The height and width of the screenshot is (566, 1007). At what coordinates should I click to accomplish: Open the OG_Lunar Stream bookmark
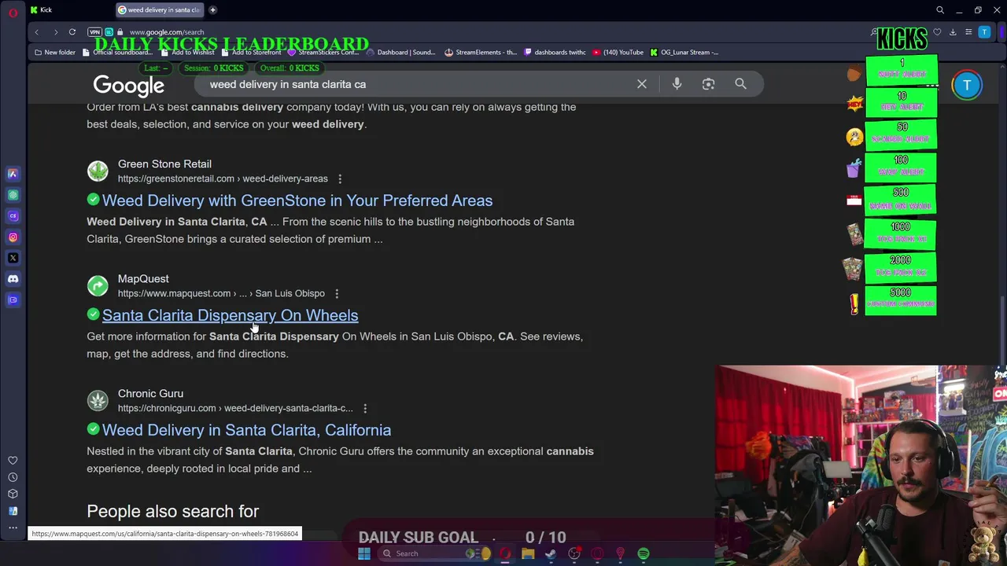point(684,53)
